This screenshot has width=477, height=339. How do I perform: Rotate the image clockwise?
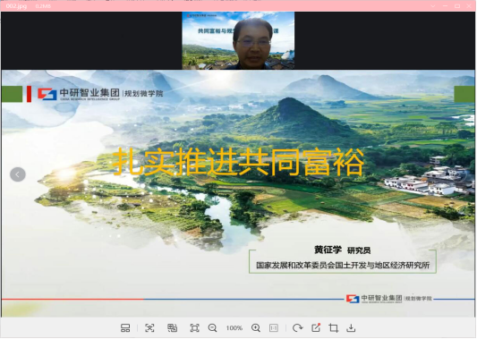point(297,327)
